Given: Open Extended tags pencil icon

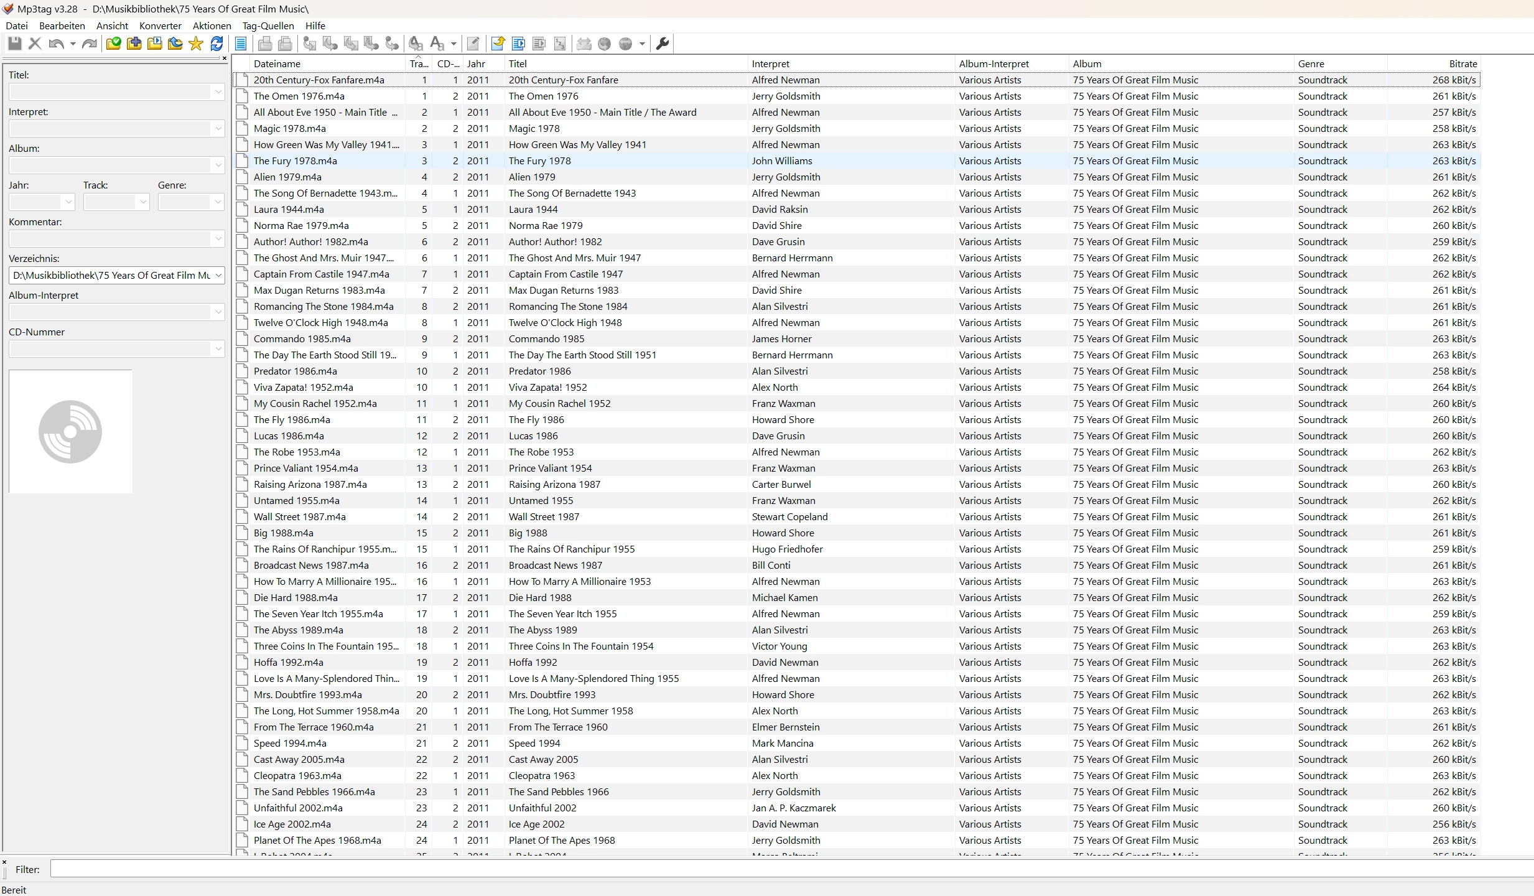Looking at the screenshot, I should pos(473,44).
